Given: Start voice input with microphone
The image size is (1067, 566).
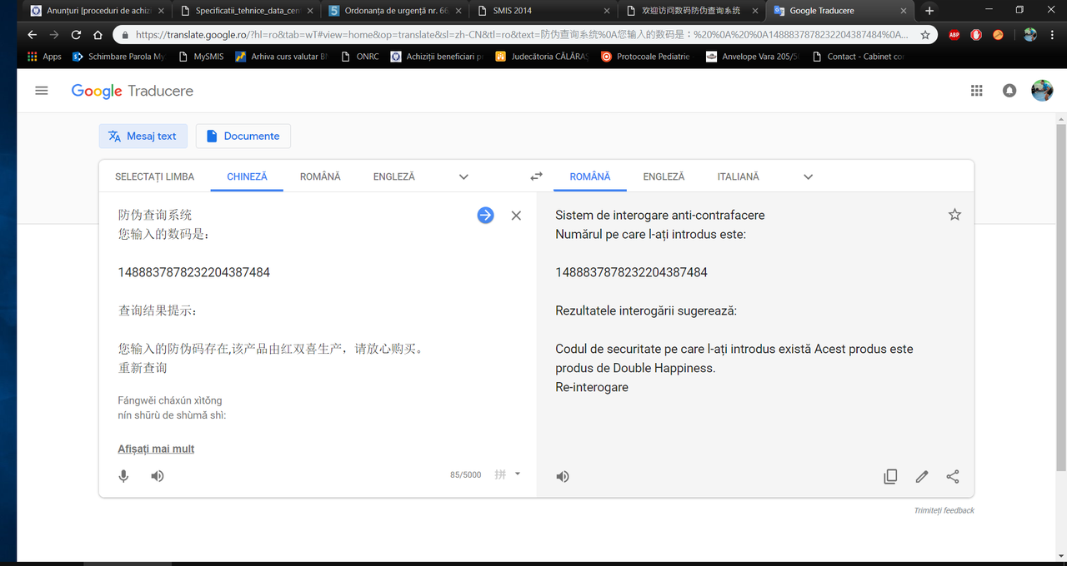Looking at the screenshot, I should point(123,476).
